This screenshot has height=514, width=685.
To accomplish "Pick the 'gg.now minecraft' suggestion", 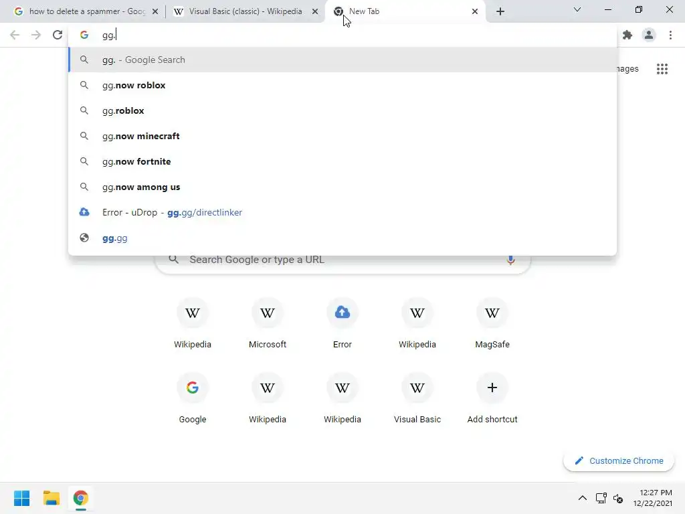I will coord(342,136).
